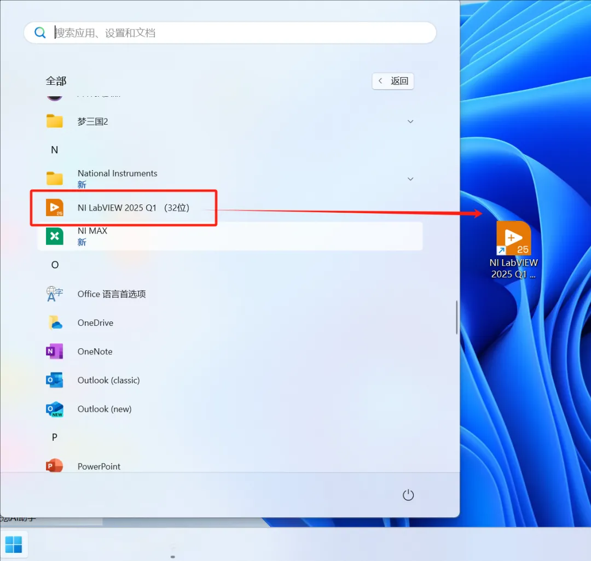Click the Outlook (classic) icon
This screenshot has height=561, width=591.
(55, 380)
